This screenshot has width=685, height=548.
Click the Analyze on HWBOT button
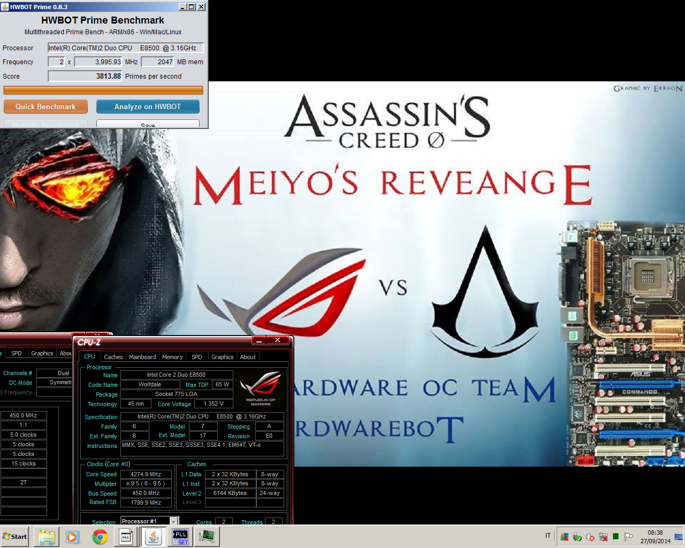coord(148,106)
